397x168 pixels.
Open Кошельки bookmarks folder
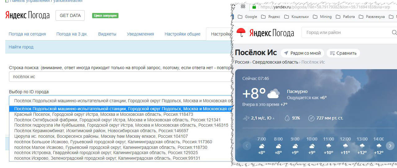pyautogui.click(x=297, y=17)
